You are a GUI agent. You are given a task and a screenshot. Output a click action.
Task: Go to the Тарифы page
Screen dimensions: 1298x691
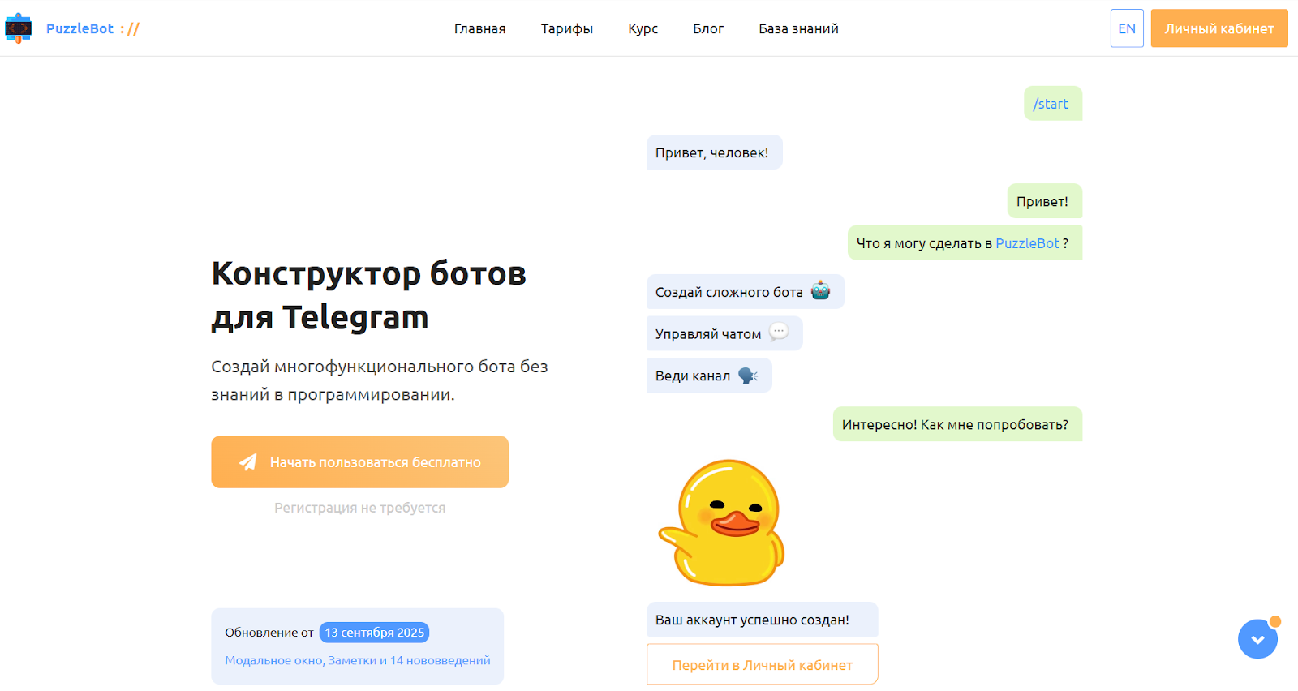[x=566, y=28]
